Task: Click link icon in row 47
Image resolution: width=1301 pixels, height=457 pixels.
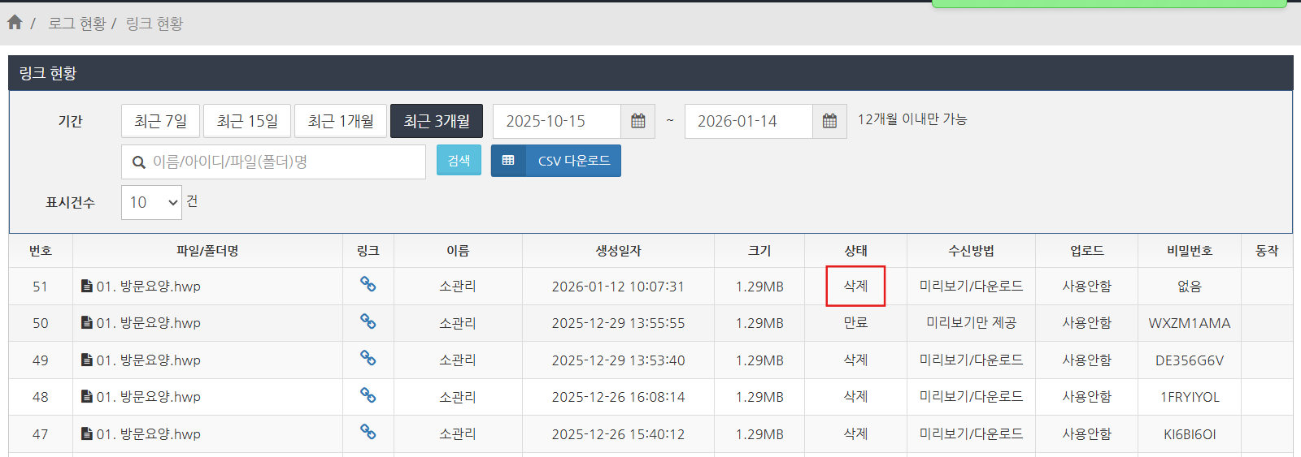Action: 368,432
